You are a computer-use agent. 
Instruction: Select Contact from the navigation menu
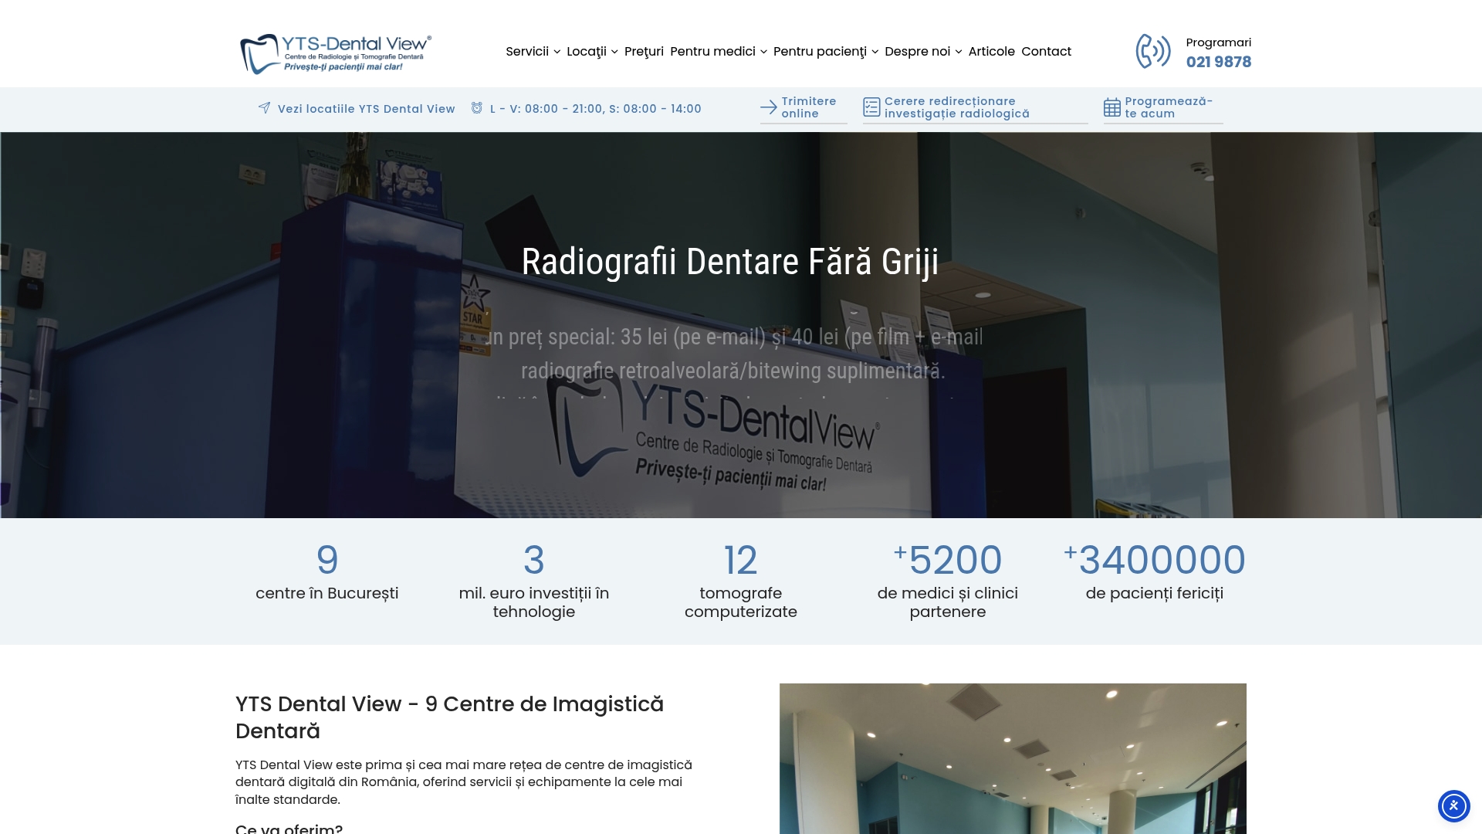pos(1046,52)
